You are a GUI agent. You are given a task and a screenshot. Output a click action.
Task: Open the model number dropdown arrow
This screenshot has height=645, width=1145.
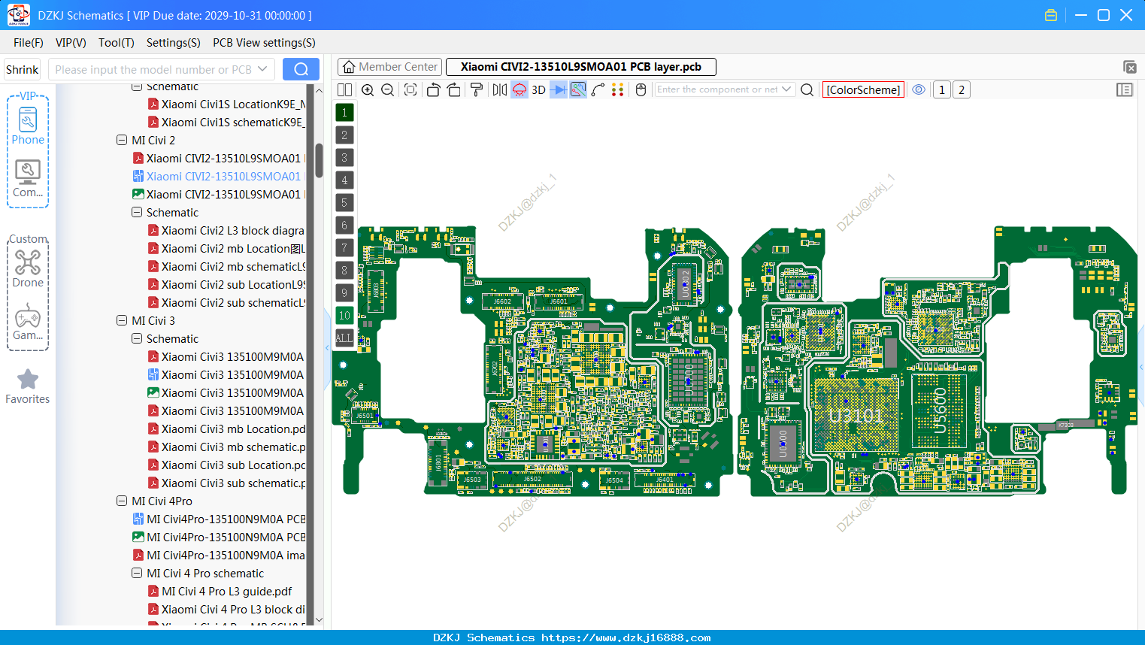point(262,69)
